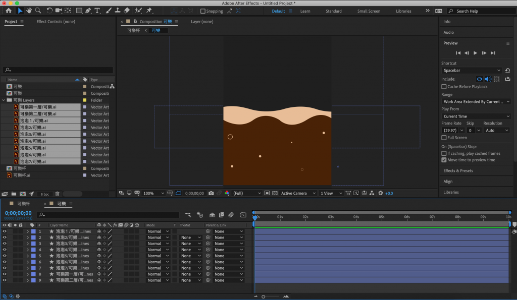Image resolution: width=517 pixels, height=300 pixels.
Task: Open the Shortcut Spacebar dropdown
Action: (x=472, y=71)
